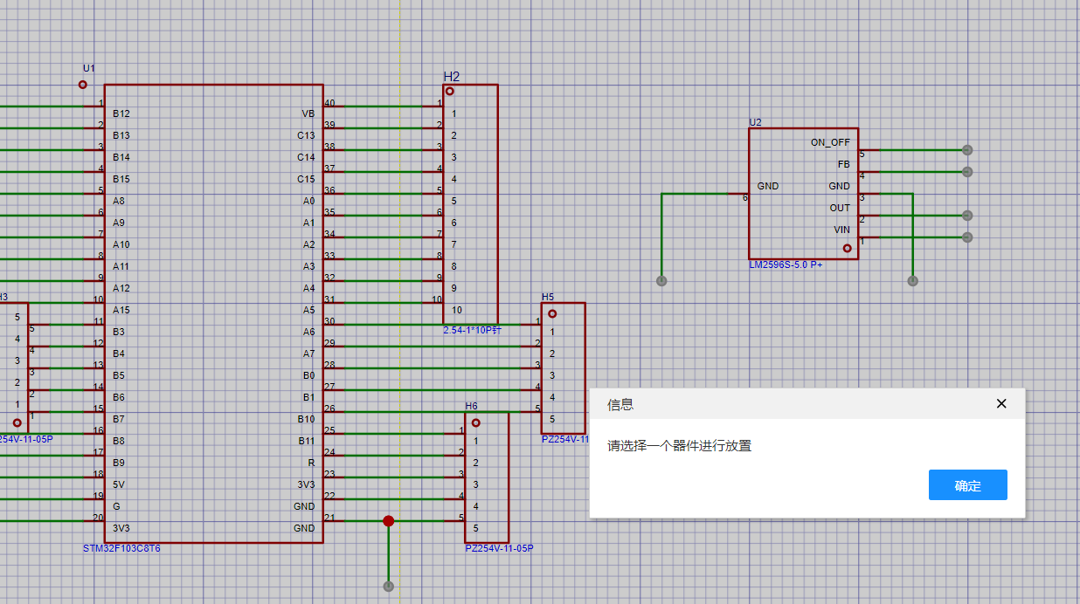The image size is (1080, 604).
Task: Click the pin-1 marker circle near U1
Action: [x=83, y=85]
